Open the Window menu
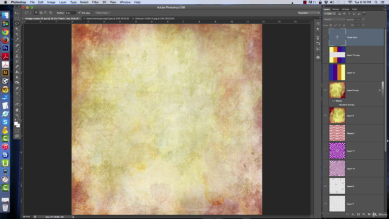The width and height of the screenshot is (389, 219). coord(125,2)
